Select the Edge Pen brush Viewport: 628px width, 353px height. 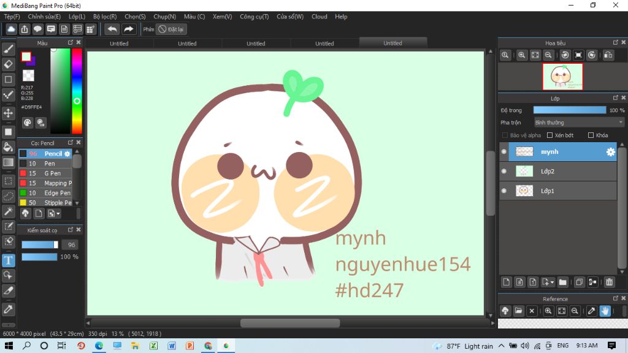[x=45, y=193]
